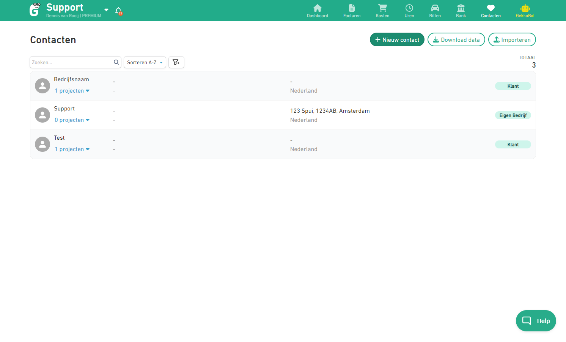The width and height of the screenshot is (566, 342).
Task: Open the Kosten section
Action: pyautogui.click(x=382, y=11)
